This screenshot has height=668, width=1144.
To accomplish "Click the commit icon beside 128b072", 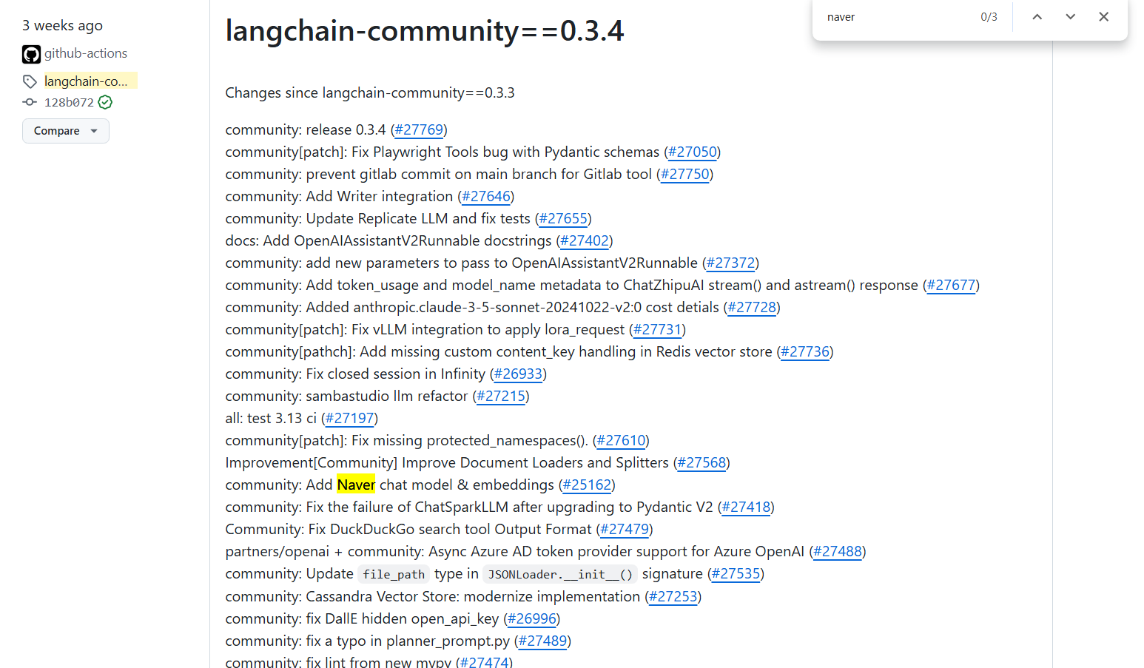I will [30, 102].
